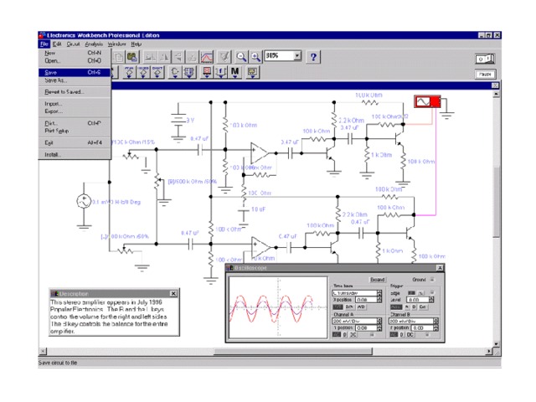
Task: Select the falling trigger edge
Action: coord(420,293)
